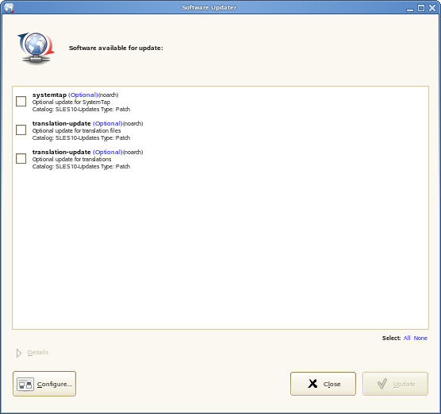This screenshot has width=441, height=414.
Task: Check the 'update for translations' checkbox
Action: point(21,159)
